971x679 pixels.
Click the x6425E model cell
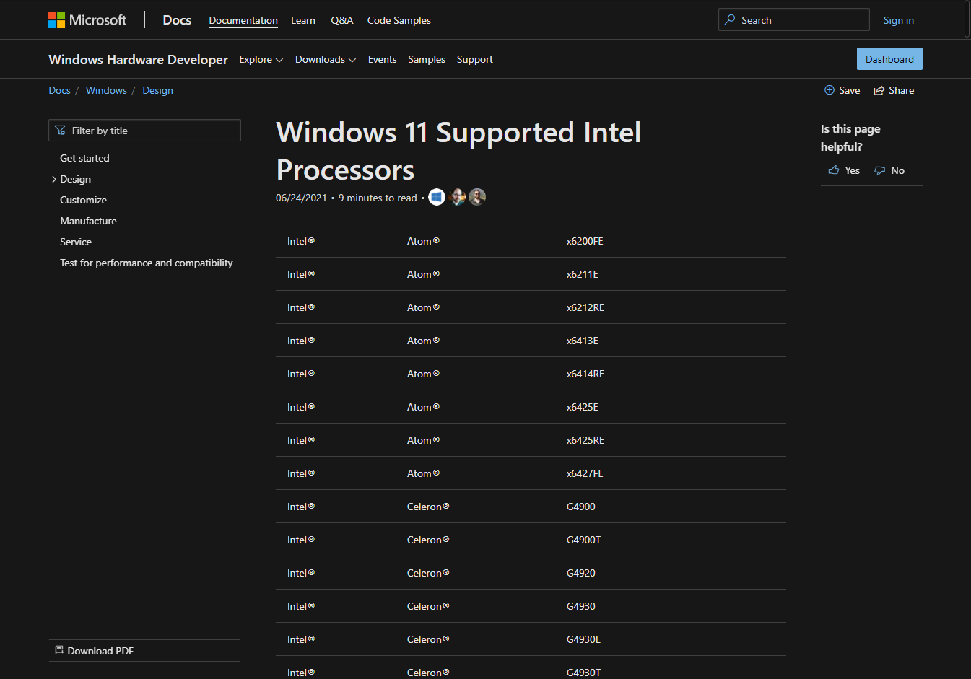tap(583, 407)
